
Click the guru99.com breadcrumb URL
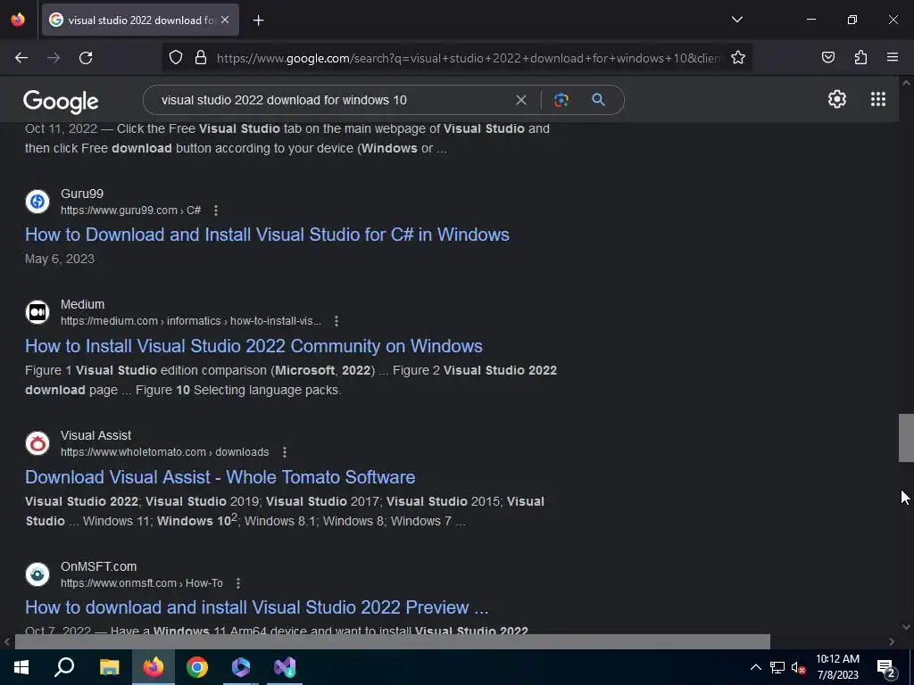click(130, 210)
